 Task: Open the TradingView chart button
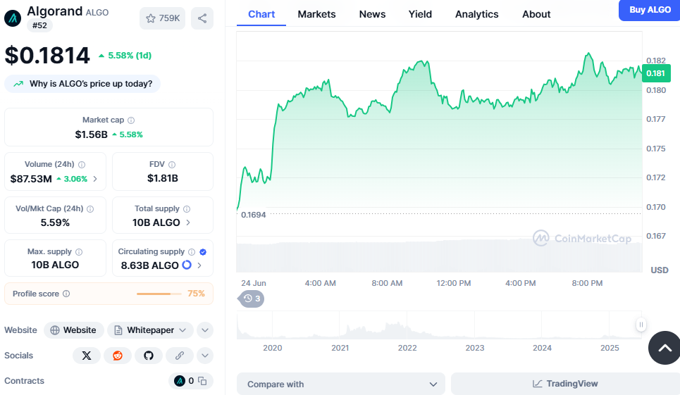pos(566,384)
